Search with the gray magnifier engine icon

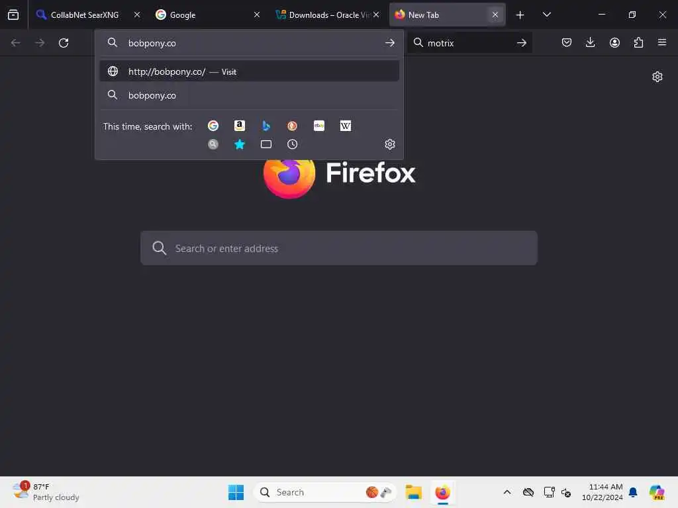(213, 144)
